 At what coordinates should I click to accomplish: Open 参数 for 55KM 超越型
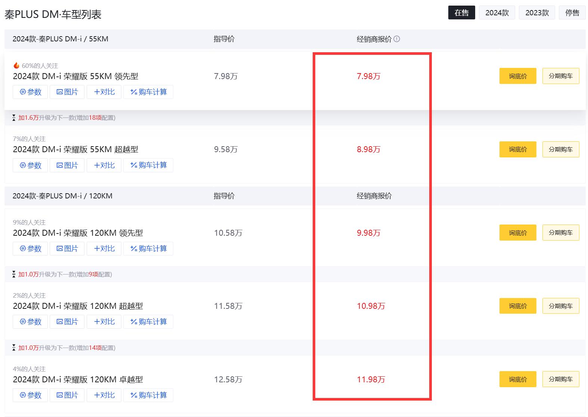(30, 165)
